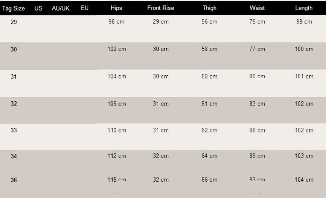Click tag size 32 row label
Viewport: 326px width, 198px height.
coord(14,104)
